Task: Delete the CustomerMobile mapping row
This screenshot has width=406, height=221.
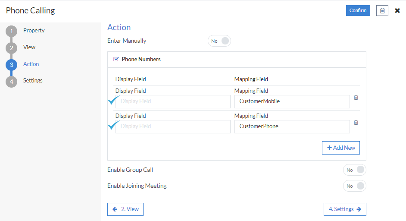Action: tap(356, 98)
